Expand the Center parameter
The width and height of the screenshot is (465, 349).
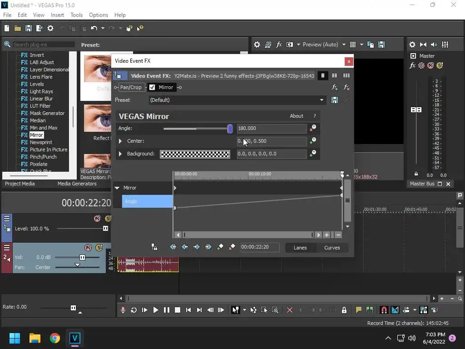point(120,141)
